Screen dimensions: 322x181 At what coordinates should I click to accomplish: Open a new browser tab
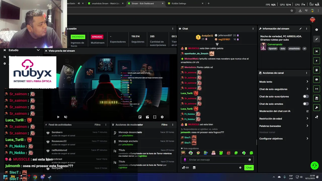click(x=209, y=4)
